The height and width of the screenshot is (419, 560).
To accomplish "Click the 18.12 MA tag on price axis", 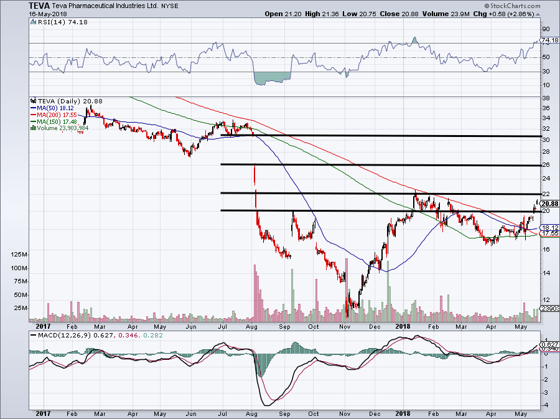I will tap(550, 227).
